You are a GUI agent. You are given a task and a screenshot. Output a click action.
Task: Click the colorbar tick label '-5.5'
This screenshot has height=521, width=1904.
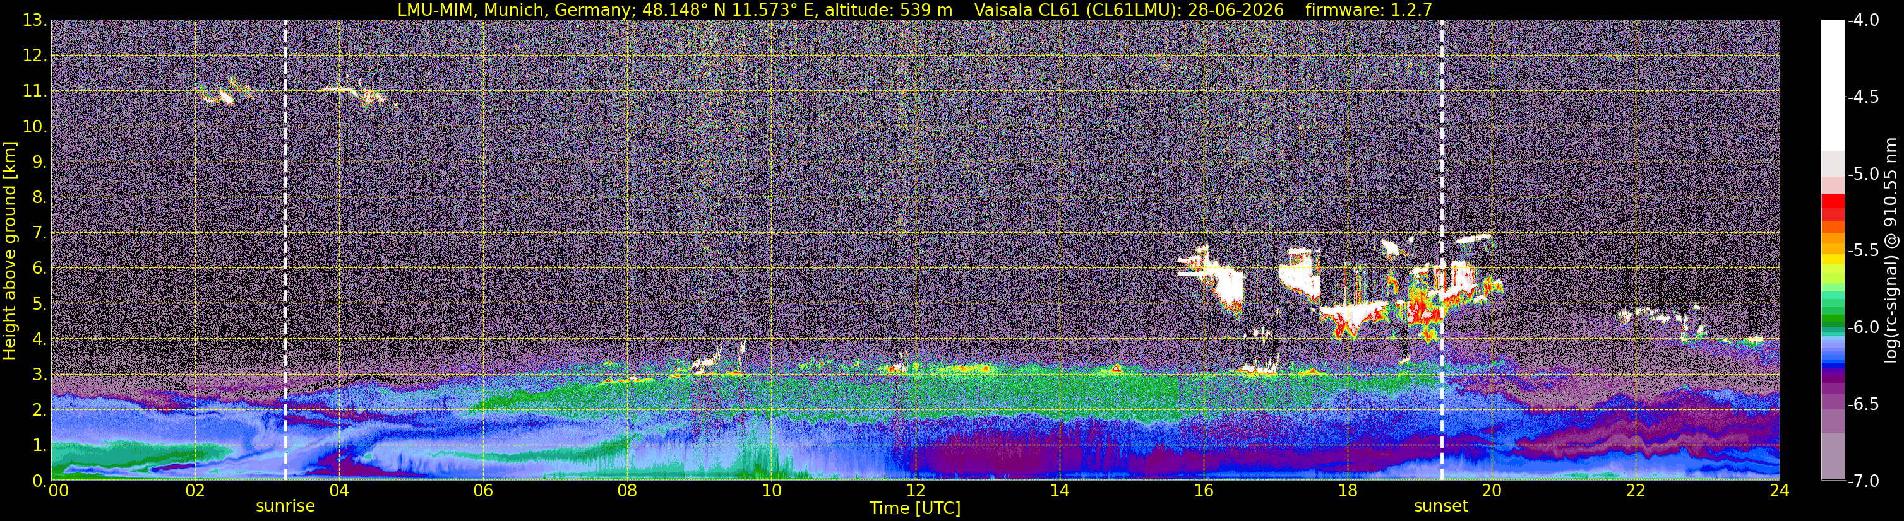pos(1864,251)
